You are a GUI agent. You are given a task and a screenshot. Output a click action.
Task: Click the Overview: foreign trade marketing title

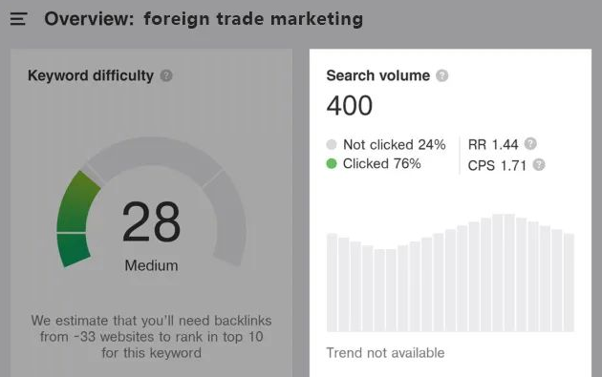[204, 19]
